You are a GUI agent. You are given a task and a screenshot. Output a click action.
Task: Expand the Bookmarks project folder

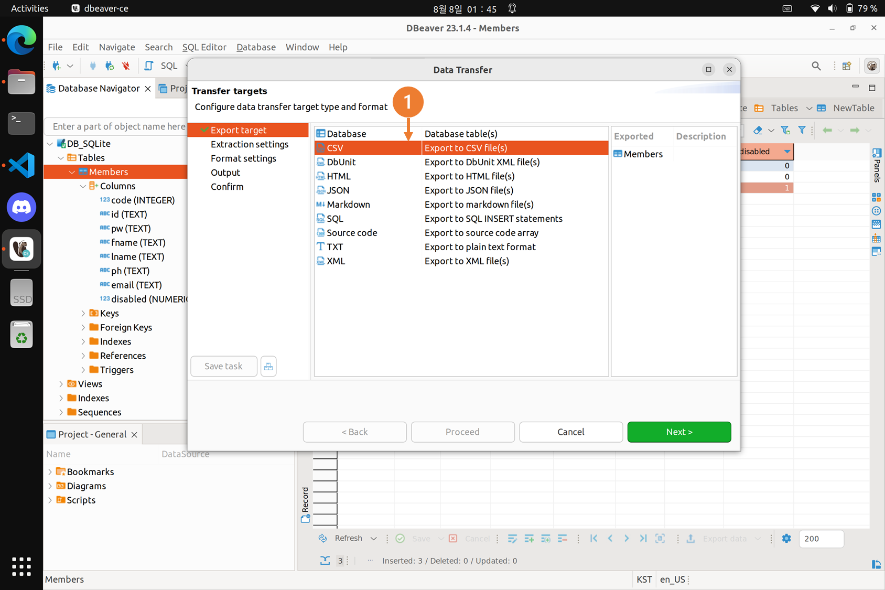[50, 472]
